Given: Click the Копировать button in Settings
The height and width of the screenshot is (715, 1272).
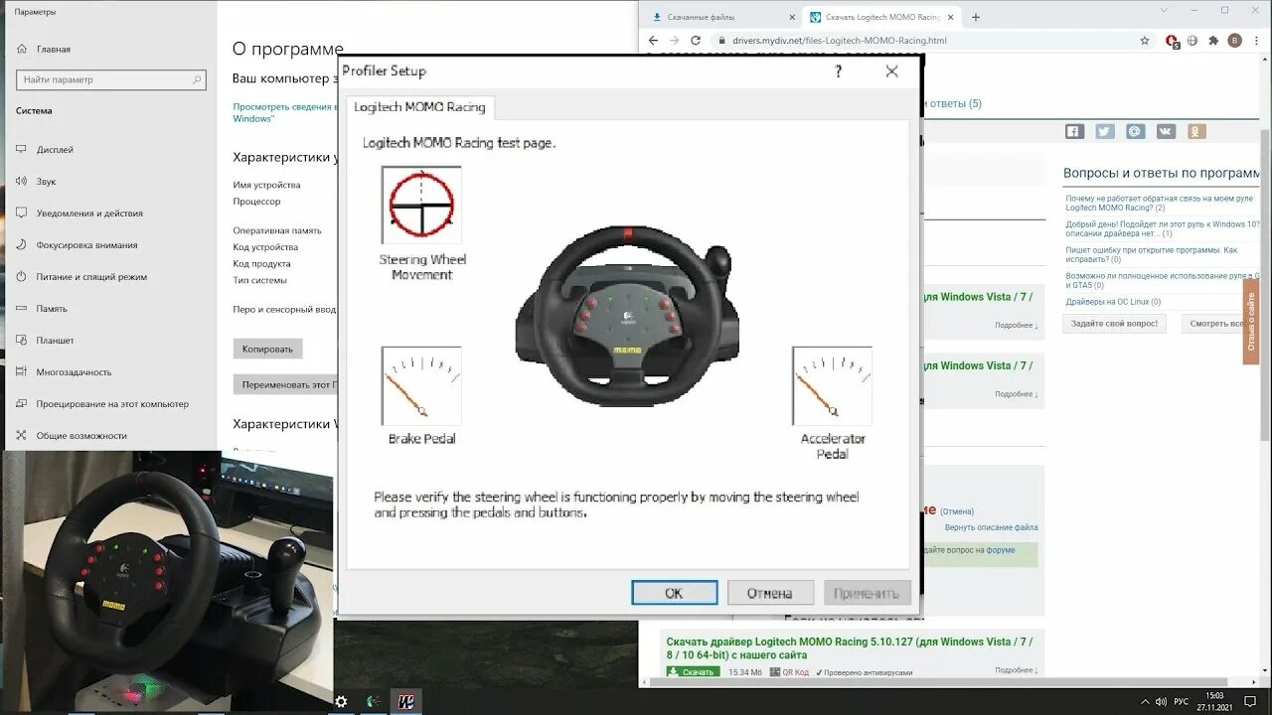Looking at the screenshot, I should point(267,349).
